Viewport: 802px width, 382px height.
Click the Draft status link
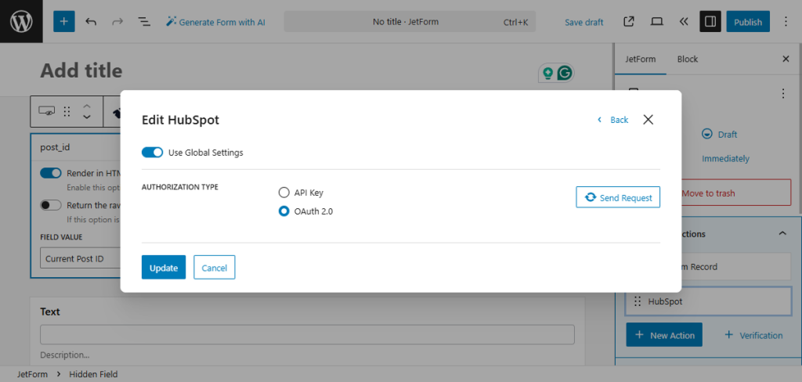point(721,135)
